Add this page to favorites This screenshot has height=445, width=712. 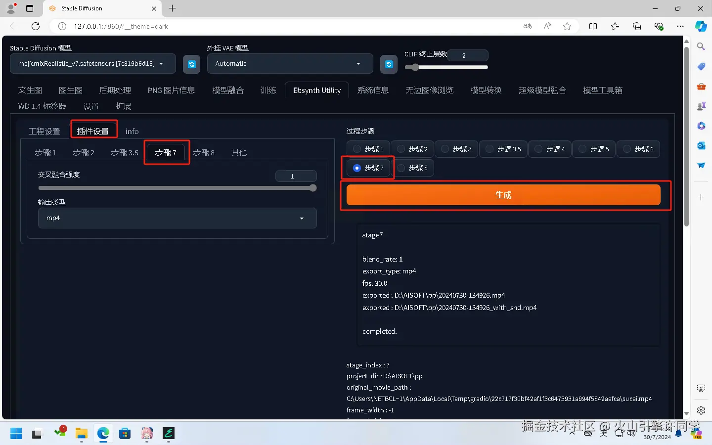[567, 26]
